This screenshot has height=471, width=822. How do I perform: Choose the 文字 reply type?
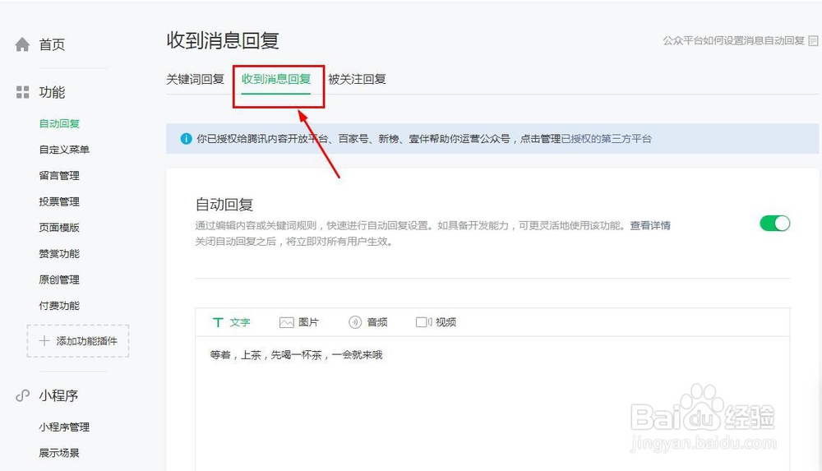point(231,322)
